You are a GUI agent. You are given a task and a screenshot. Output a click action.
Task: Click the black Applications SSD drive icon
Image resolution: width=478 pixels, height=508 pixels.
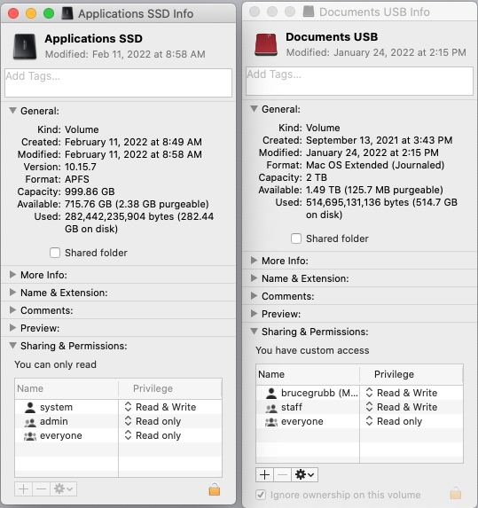(25, 46)
